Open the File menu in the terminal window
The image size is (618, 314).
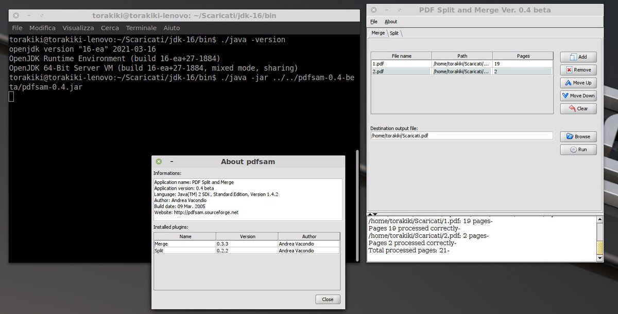tap(17, 28)
